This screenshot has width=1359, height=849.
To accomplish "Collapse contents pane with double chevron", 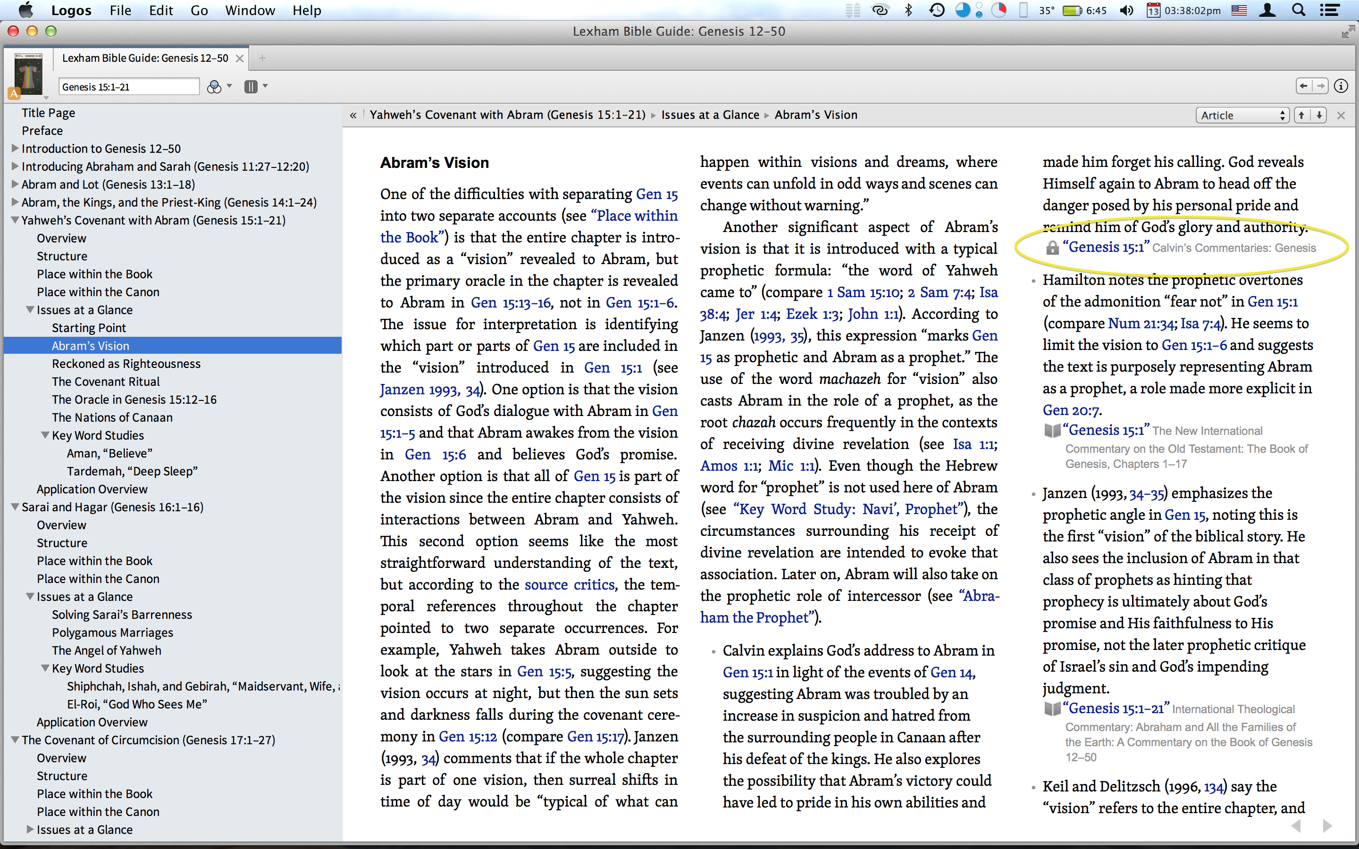I will [352, 115].
